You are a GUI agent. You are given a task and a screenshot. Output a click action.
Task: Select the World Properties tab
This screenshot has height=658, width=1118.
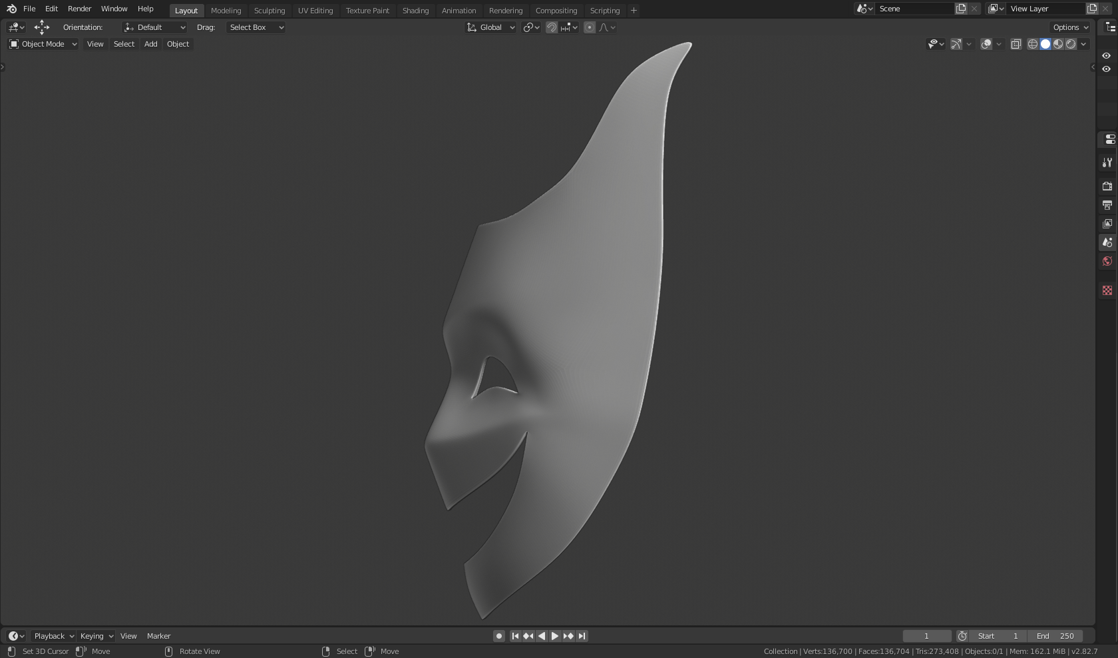pos(1107,260)
